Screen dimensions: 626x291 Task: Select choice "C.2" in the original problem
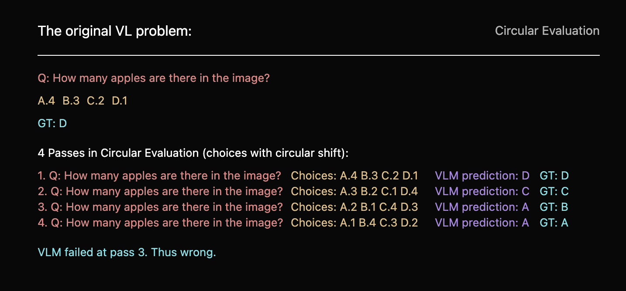coord(96,101)
